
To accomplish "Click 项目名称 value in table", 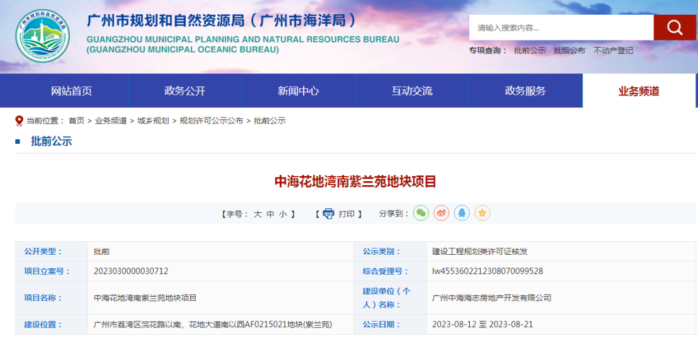I will point(145,298).
